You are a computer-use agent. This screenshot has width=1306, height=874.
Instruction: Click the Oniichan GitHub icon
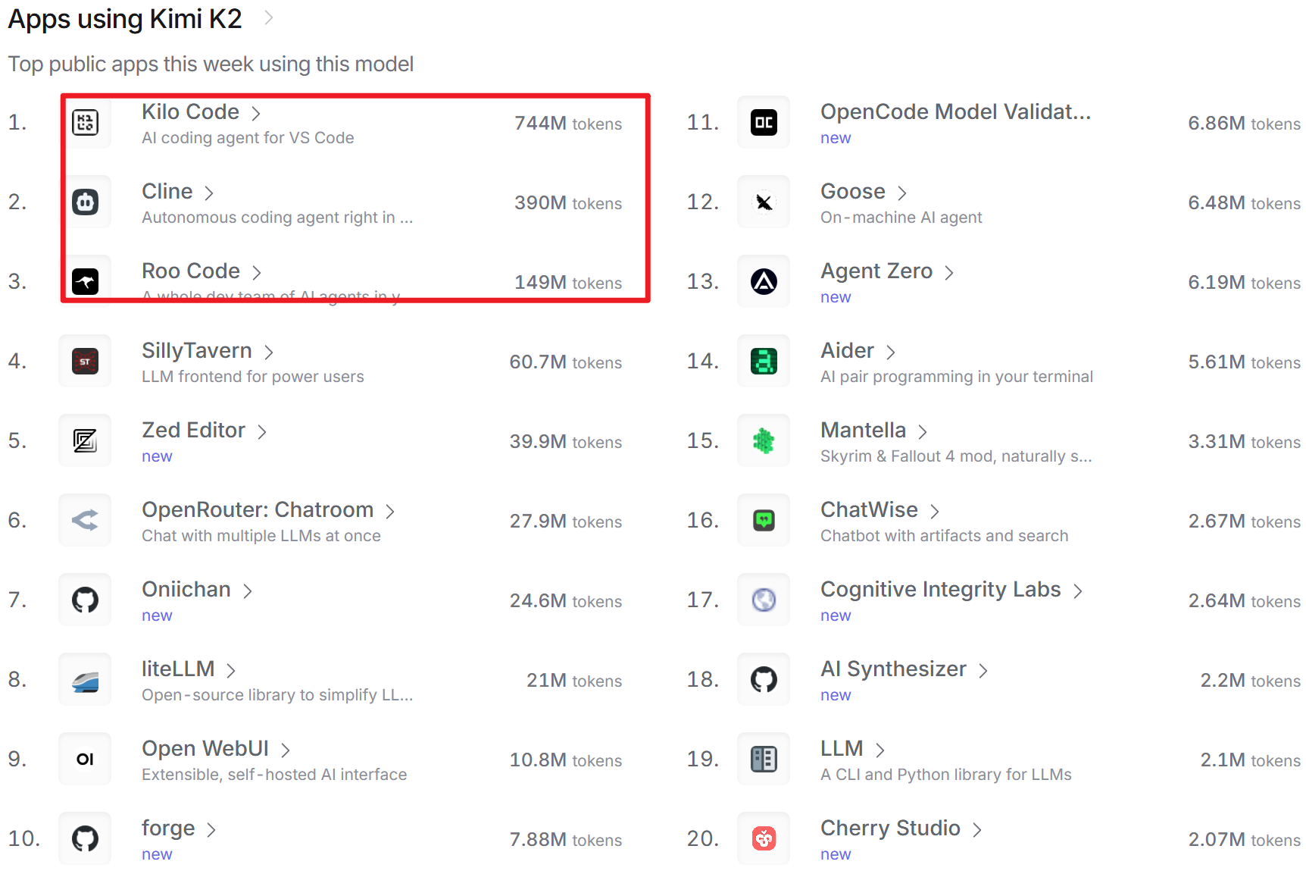(85, 600)
